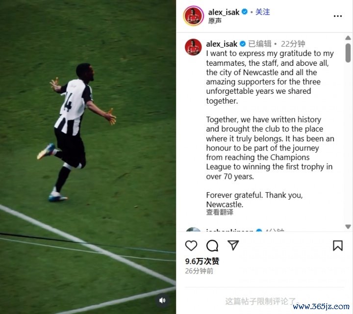Click 查看翻译 to translate the caption
The width and height of the screenshot is (353, 314).
pyautogui.click(x=220, y=212)
